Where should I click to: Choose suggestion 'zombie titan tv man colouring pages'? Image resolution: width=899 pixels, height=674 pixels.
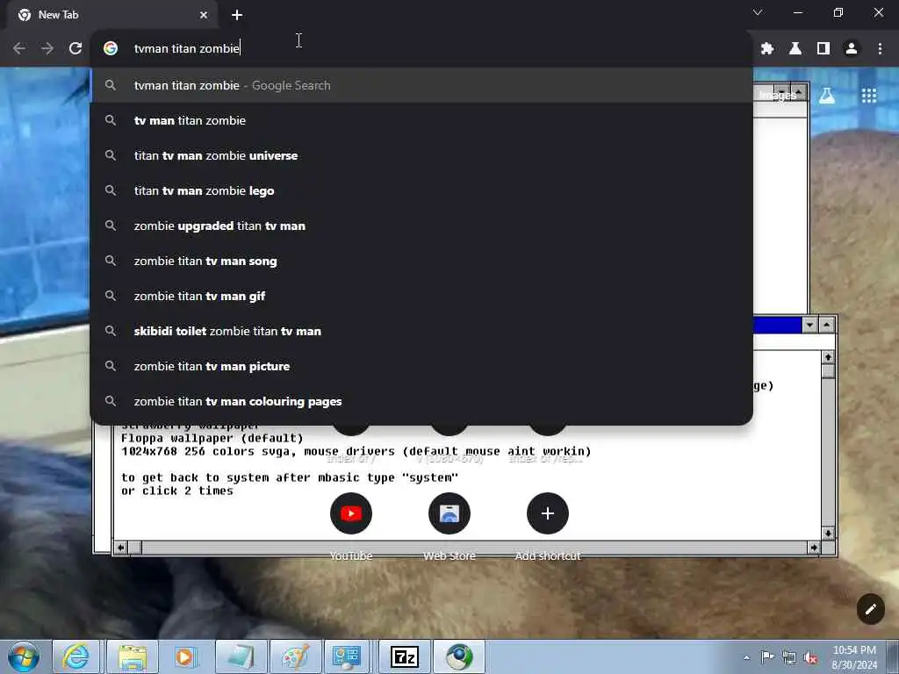421,401
